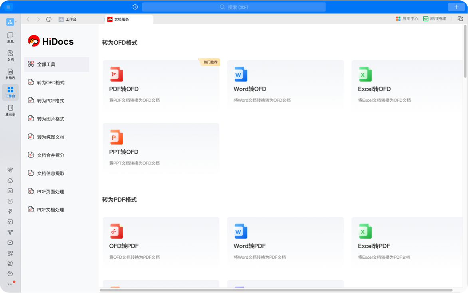Click the text 将Excel文档转换为PDF文档
Viewport: 468px width, 293px height.
[x=384, y=257]
